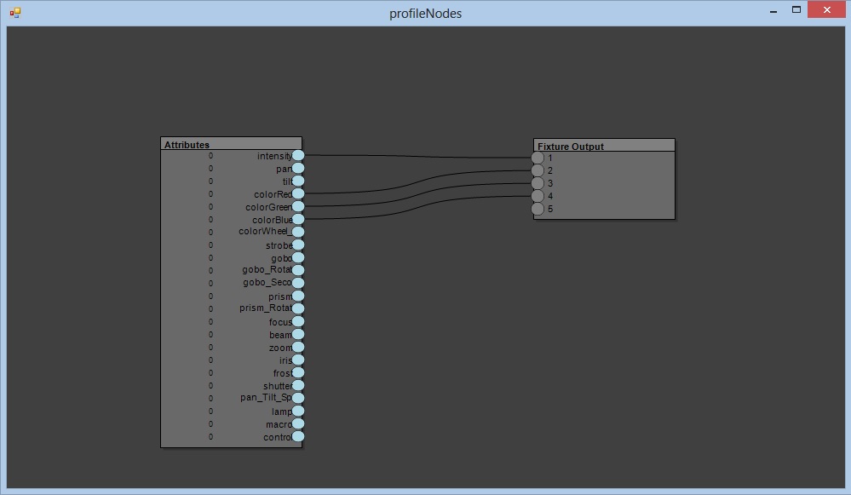Image resolution: width=851 pixels, height=495 pixels.
Task: Maximize the profileNodes window
Action: point(796,10)
